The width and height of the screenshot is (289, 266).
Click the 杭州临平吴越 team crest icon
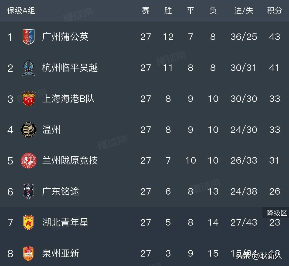coord(28,68)
